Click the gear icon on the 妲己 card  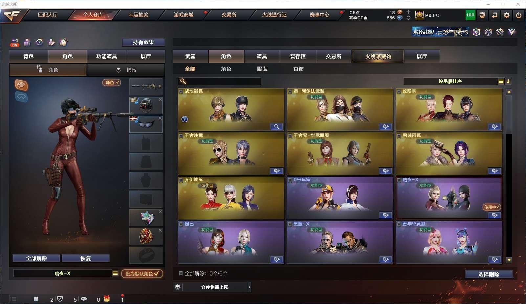tap(276, 259)
